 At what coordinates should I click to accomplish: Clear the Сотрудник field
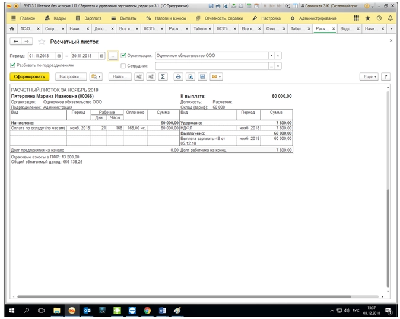(x=278, y=66)
